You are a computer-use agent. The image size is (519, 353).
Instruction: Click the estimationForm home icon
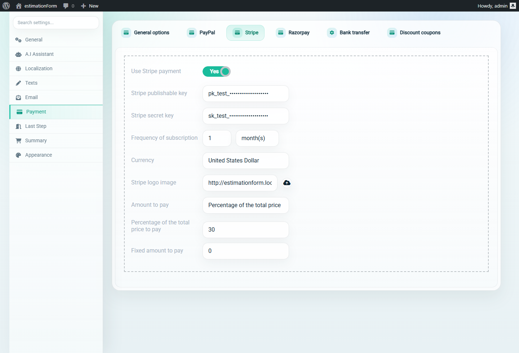[x=19, y=6]
